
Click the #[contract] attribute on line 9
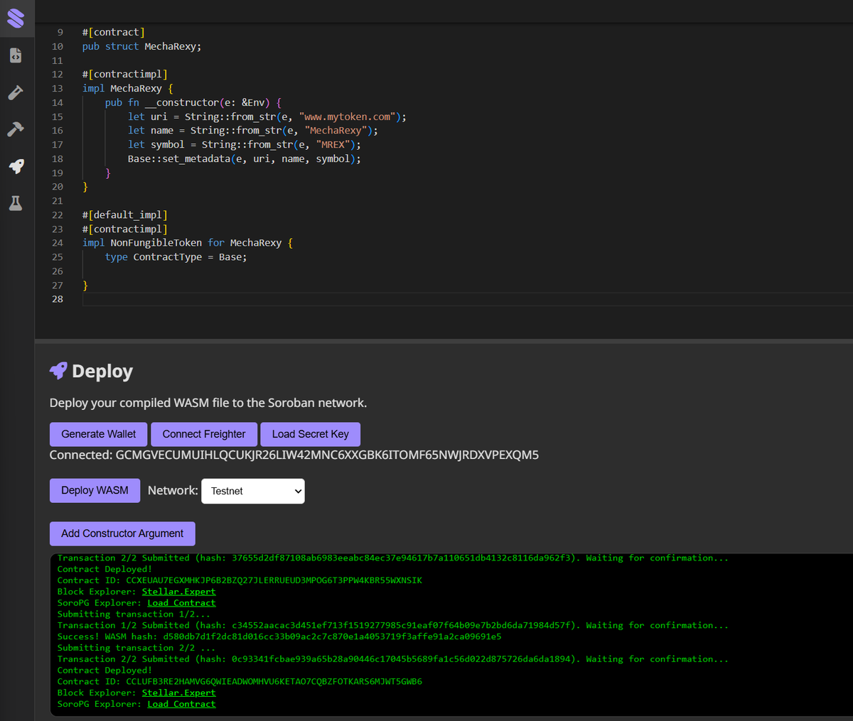pyautogui.click(x=114, y=32)
